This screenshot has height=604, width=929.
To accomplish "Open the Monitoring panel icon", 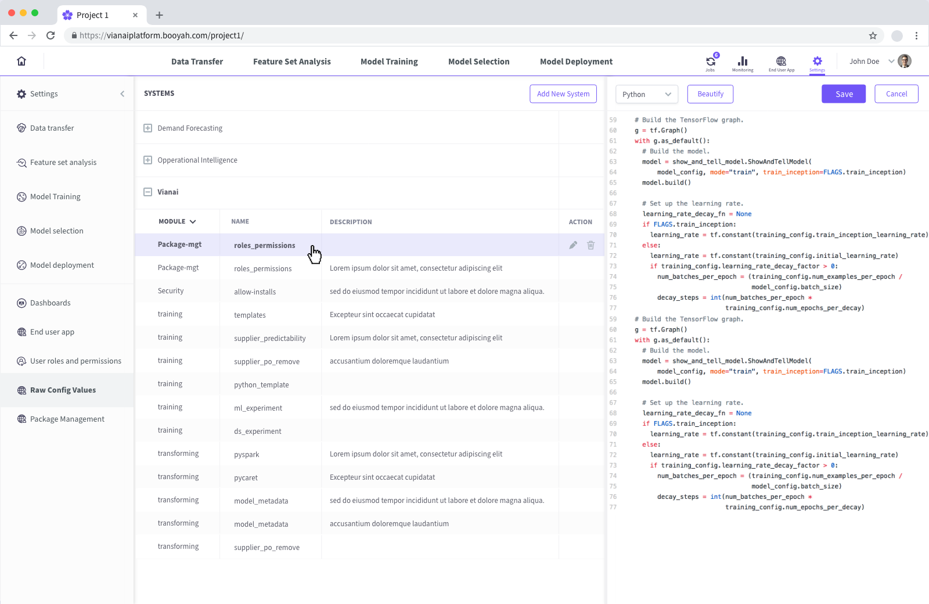I will pos(743,61).
